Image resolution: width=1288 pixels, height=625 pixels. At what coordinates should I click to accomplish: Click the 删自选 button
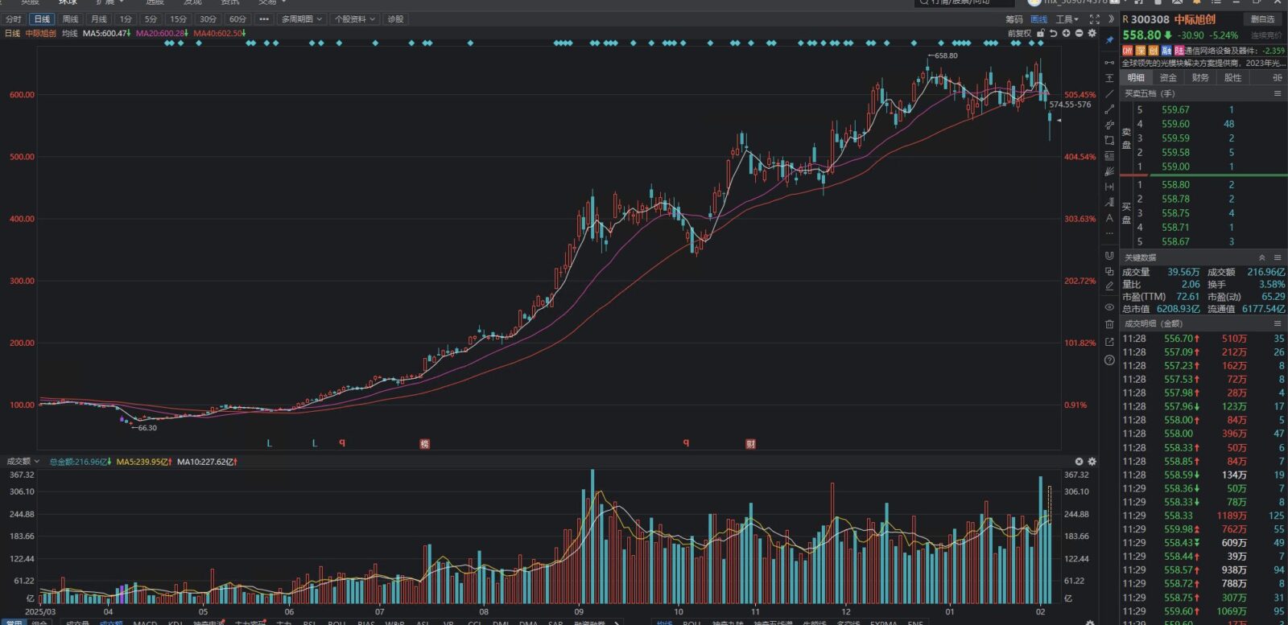click(1262, 19)
